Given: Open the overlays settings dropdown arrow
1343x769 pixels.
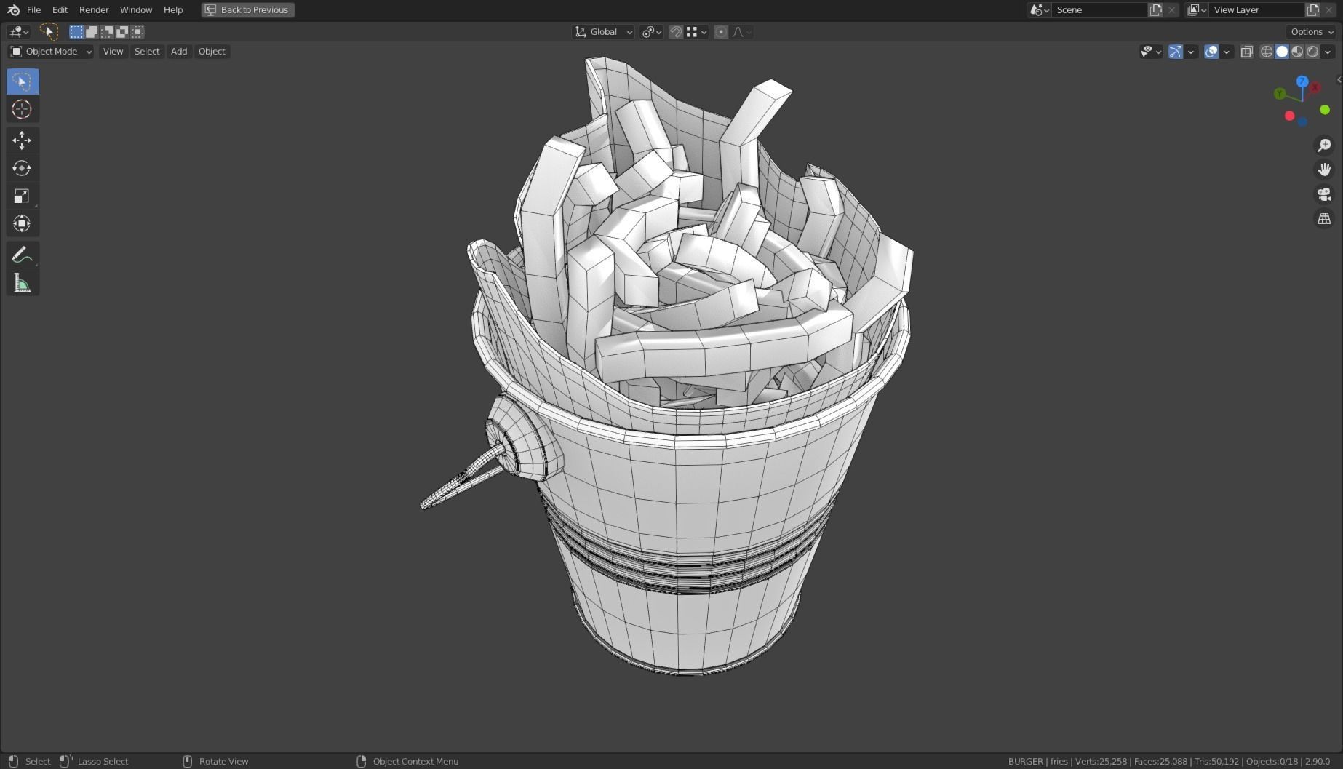Looking at the screenshot, I should (x=1227, y=52).
